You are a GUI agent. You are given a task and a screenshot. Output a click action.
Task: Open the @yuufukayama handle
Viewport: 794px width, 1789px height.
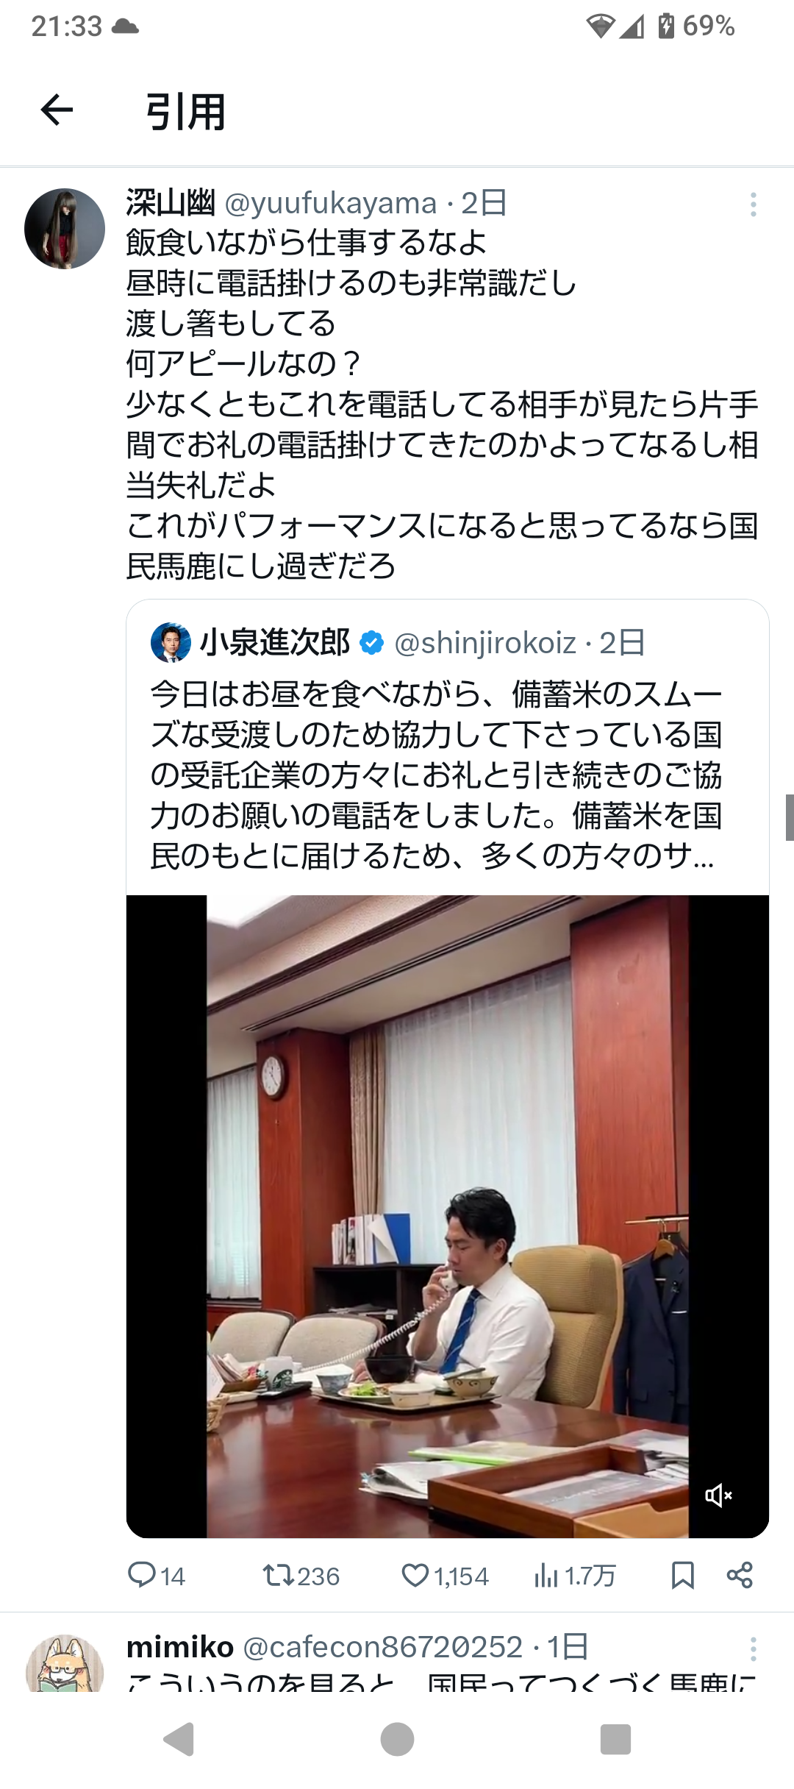(331, 203)
